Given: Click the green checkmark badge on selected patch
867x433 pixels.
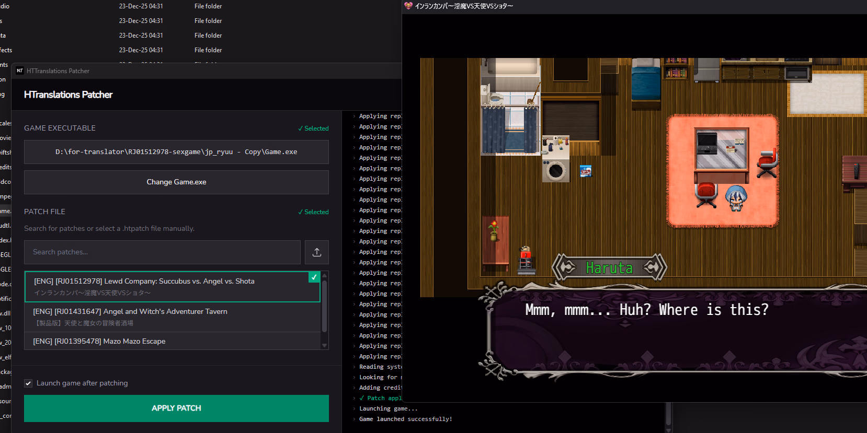Looking at the screenshot, I should click(x=314, y=277).
